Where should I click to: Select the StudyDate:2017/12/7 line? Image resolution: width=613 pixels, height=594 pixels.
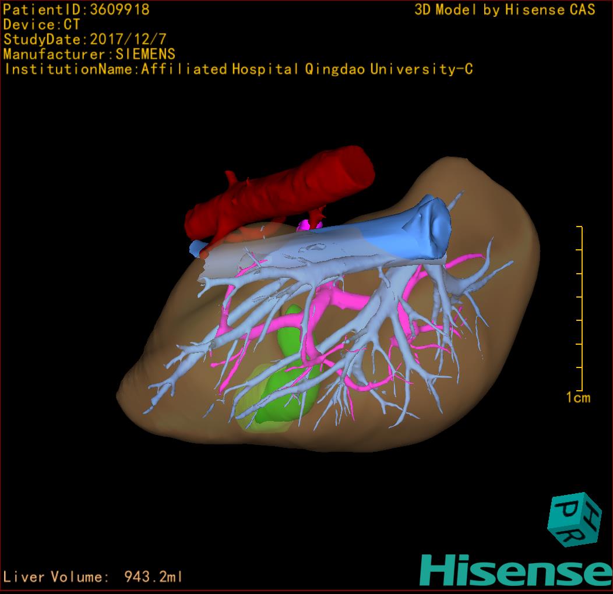pyautogui.click(x=83, y=40)
